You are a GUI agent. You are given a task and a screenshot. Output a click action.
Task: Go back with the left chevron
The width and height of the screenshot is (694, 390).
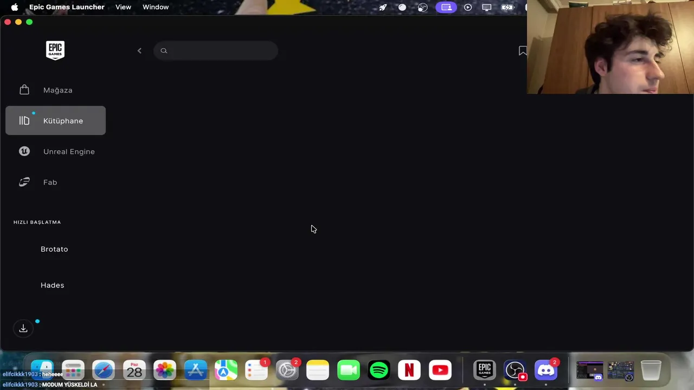pyautogui.click(x=139, y=50)
